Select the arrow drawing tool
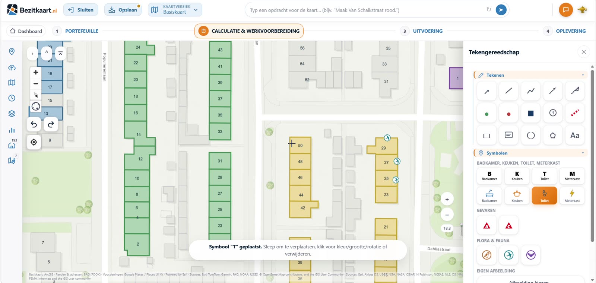596x283 pixels. tap(486, 91)
